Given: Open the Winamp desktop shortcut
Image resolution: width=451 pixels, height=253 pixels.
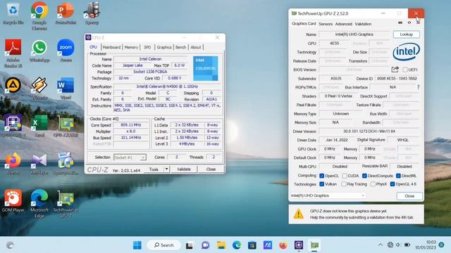Looking at the screenshot, I should pos(39,89).
